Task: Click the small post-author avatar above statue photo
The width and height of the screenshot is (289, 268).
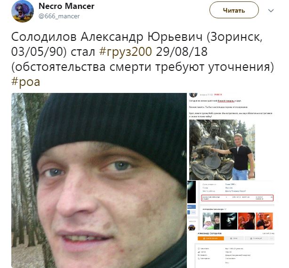Action: pyautogui.click(x=193, y=95)
